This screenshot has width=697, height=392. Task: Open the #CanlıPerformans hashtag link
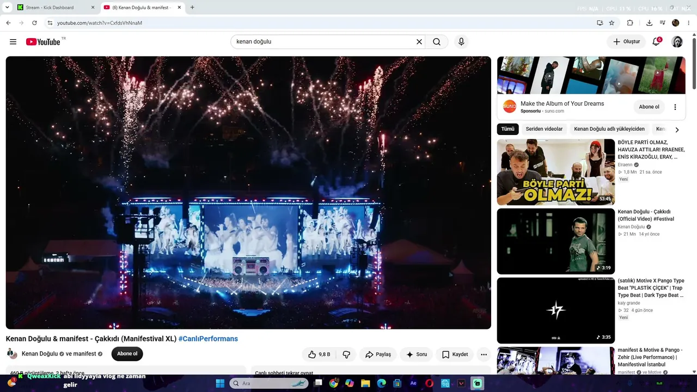[208, 339]
